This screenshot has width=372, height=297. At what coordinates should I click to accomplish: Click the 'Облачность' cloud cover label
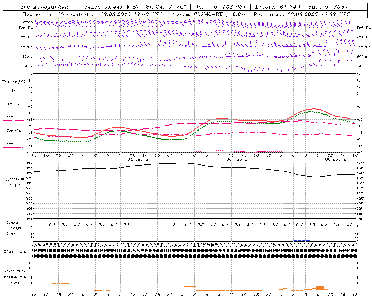[15, 252]
